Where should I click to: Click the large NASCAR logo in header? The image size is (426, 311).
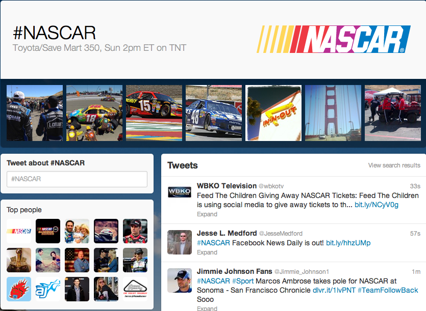pyautogui.click(x=333, y=39)
